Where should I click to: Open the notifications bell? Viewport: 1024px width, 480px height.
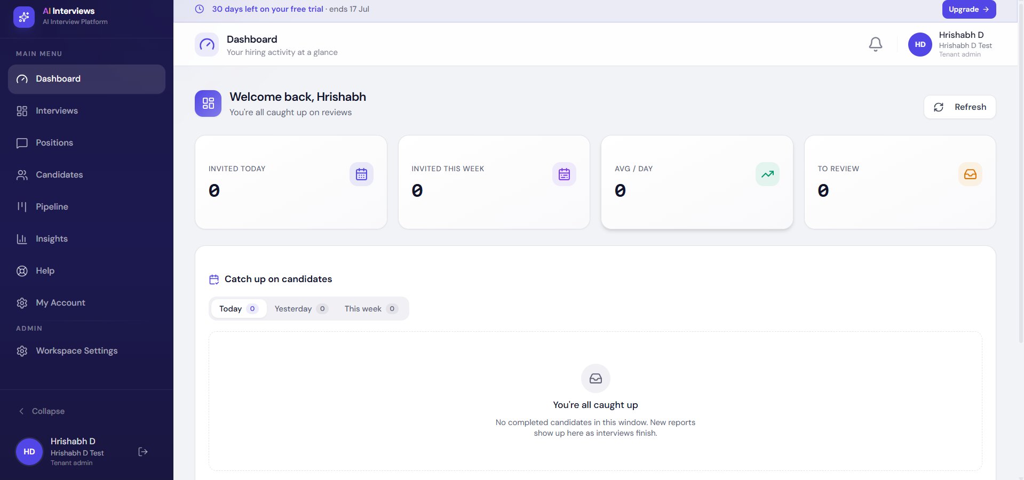coord(875,44)
